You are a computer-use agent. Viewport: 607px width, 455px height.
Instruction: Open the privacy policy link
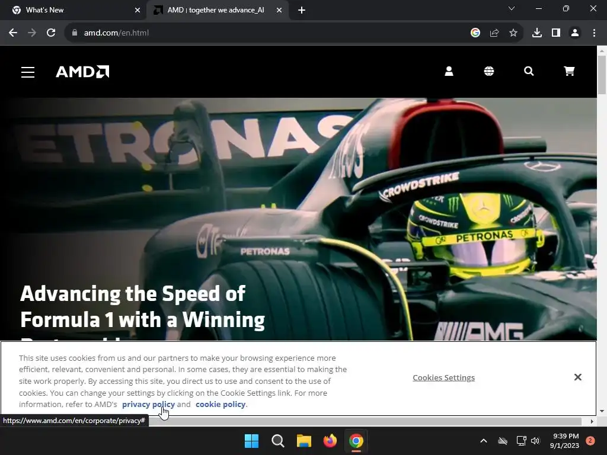pos(148,404)
